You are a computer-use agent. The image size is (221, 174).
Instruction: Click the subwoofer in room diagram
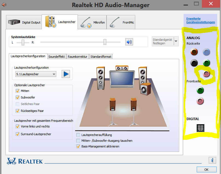pos(145,89)
